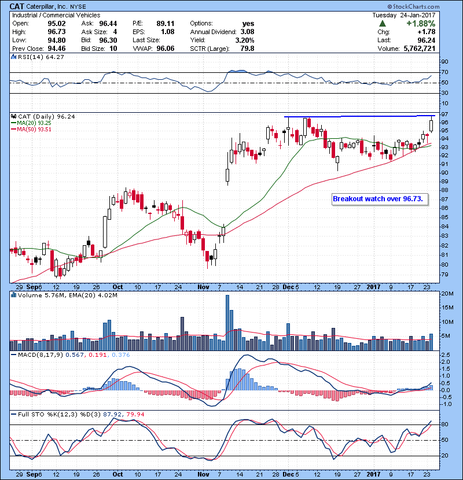The image size is (463, 480).
Task: Click the blue resistance line near 97
Action: (x=359, y=116)
